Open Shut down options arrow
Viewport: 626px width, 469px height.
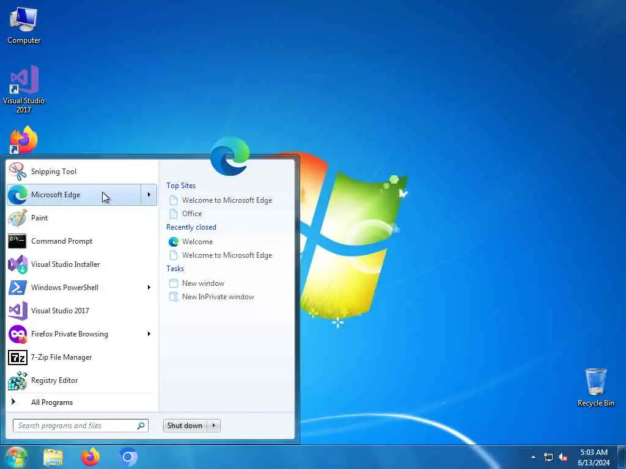213,426
